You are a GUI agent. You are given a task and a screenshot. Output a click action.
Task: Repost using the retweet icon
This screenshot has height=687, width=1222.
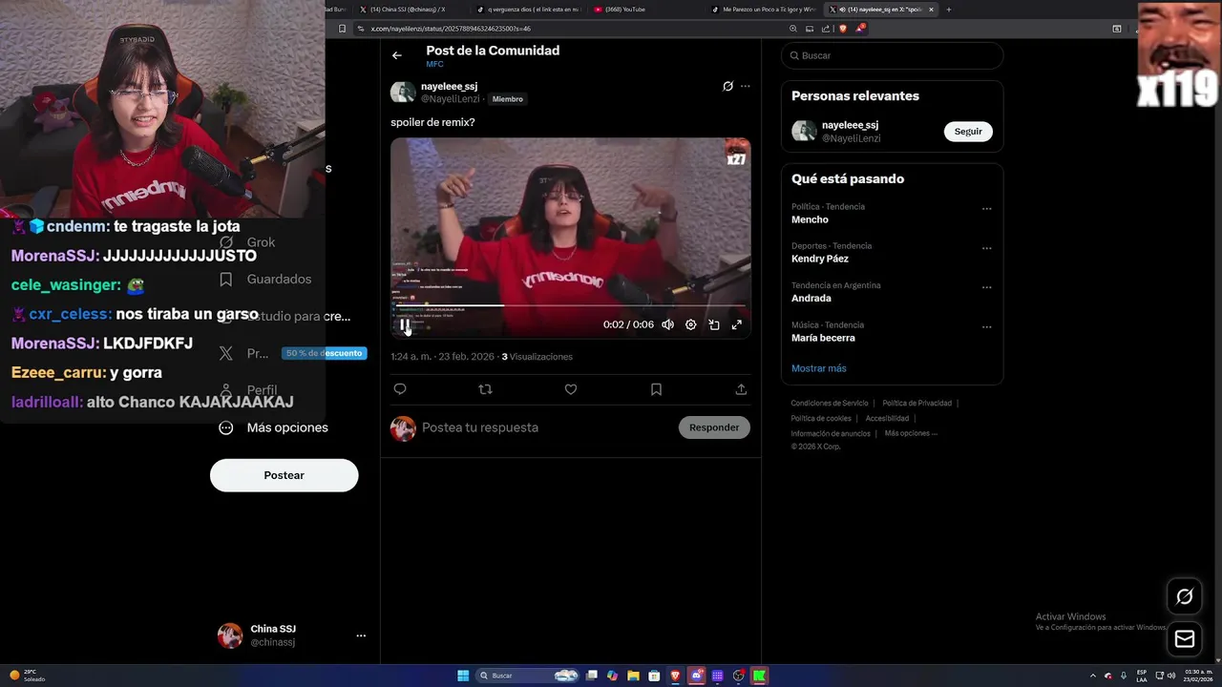pos(485,389)
